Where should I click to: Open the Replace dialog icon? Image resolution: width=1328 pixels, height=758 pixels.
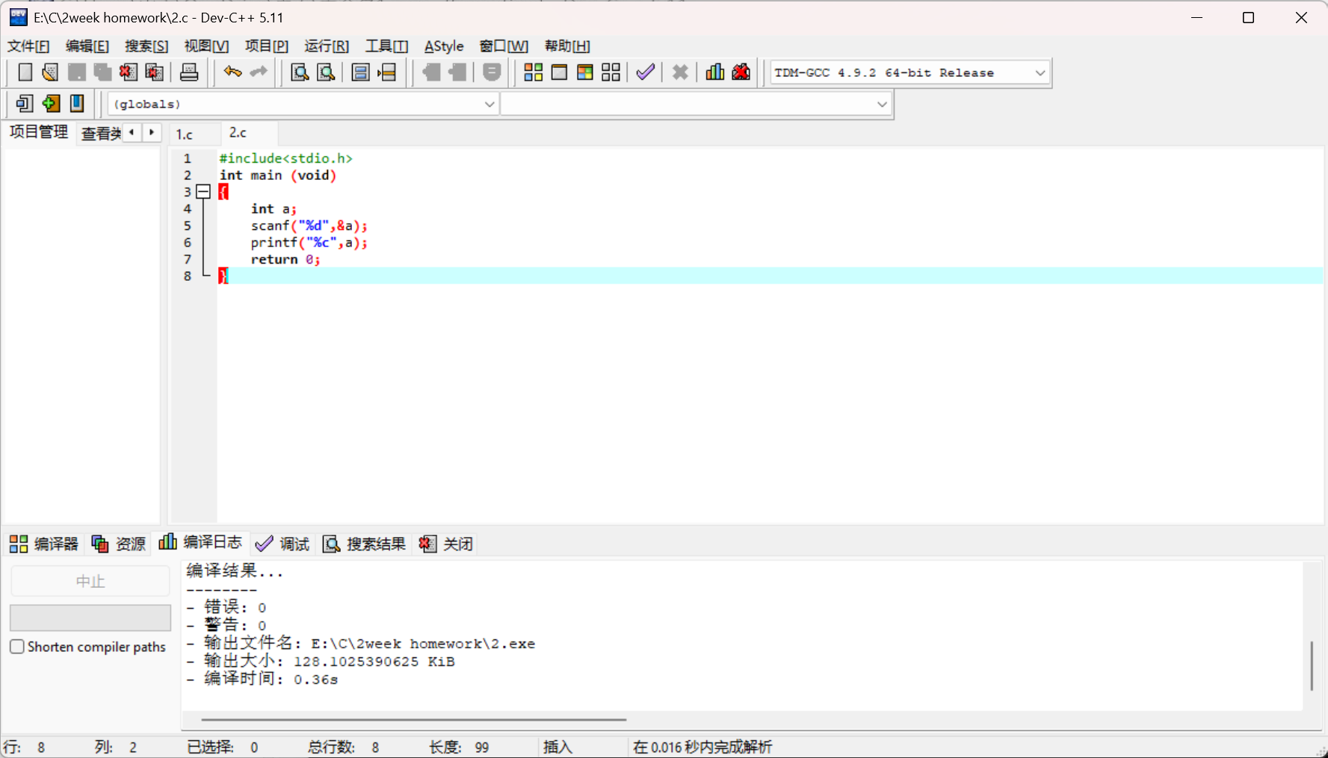coord(326,72)
